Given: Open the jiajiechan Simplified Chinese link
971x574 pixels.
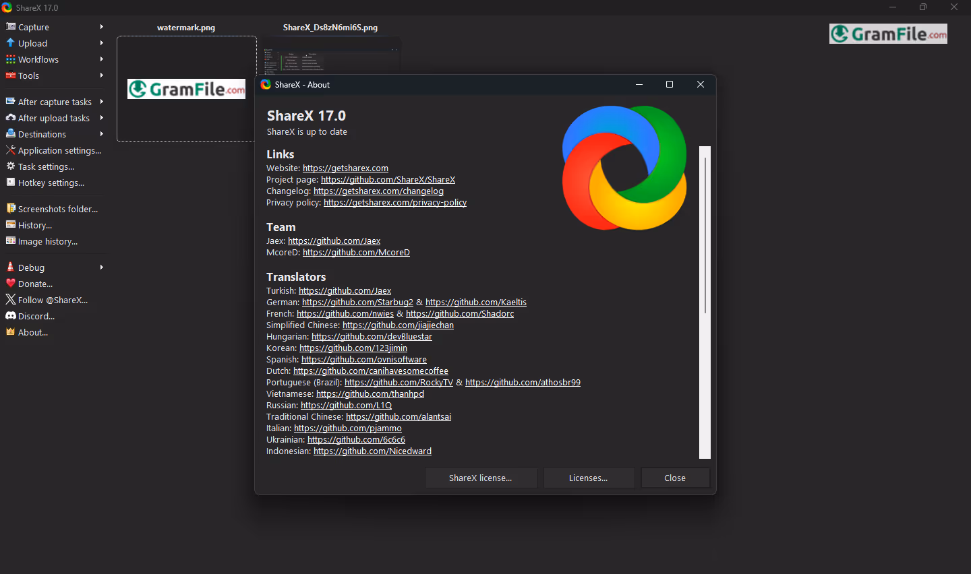Looking at the screenshot, I should coord(398,325).
